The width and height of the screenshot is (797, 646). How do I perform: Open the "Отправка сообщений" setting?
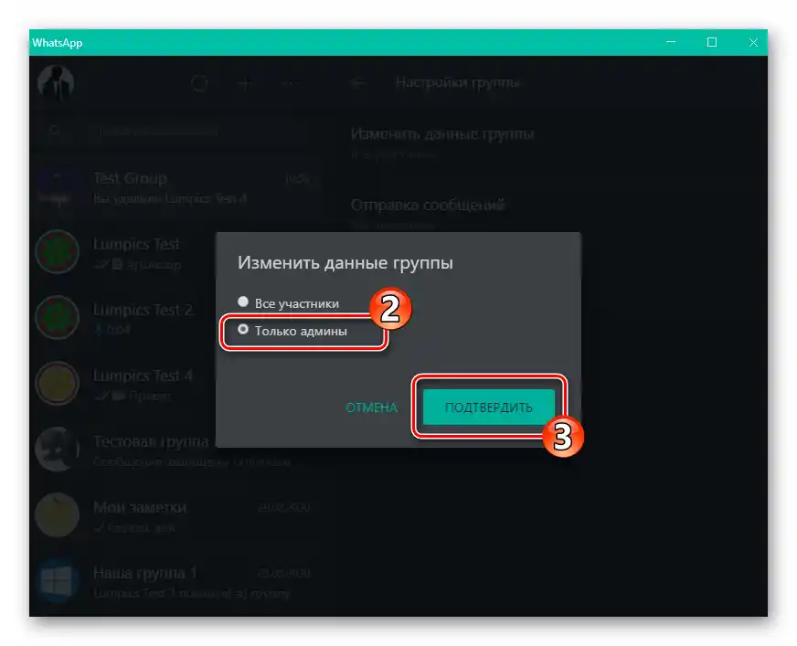pyautogui.click(x=428, y=211)
